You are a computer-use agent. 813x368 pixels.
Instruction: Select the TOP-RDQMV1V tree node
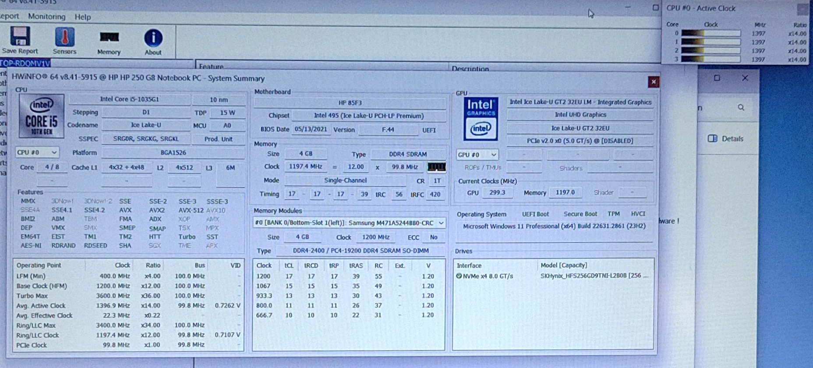(x=25, y=63)
